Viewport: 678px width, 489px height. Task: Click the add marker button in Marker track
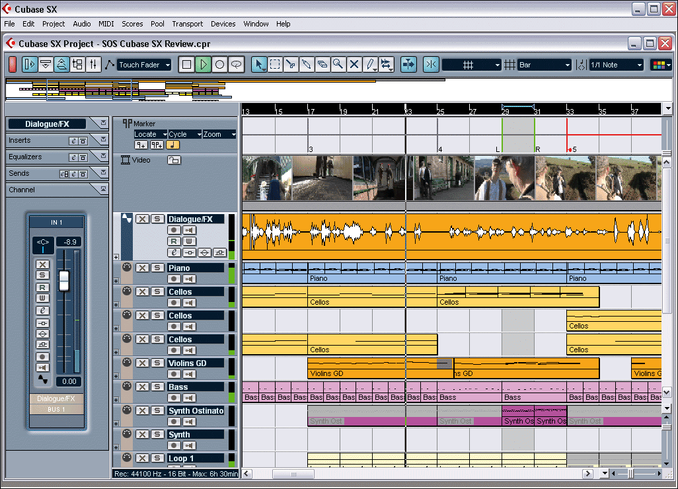pos(141,145)
